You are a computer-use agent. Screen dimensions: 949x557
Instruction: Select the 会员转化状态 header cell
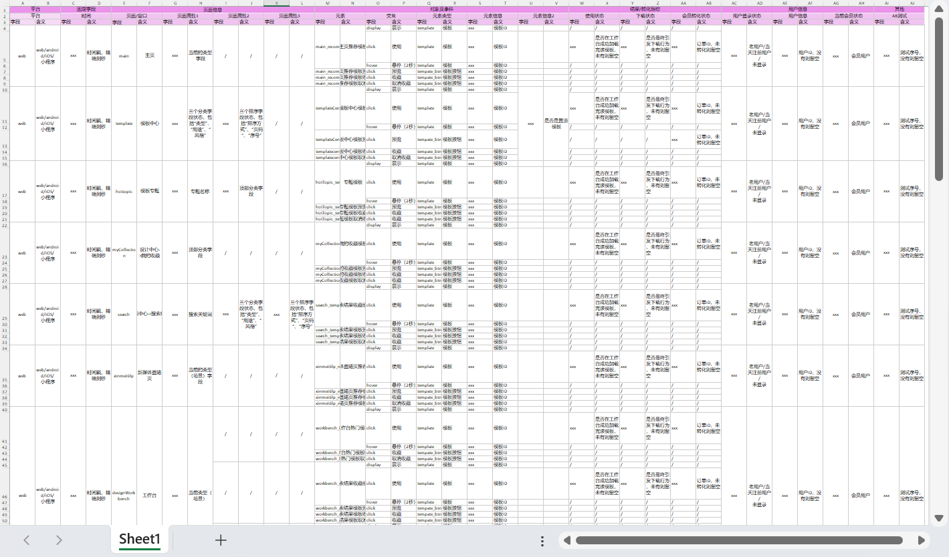pos(696,15)
